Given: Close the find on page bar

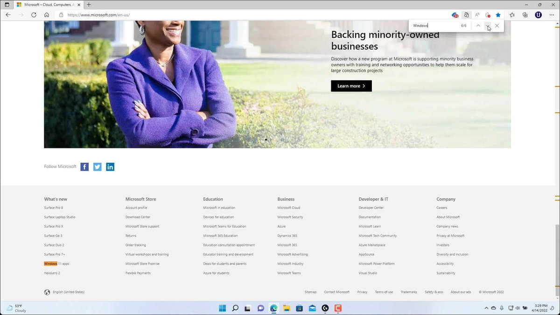Looking at the screenshot, I should coord(497,26).
